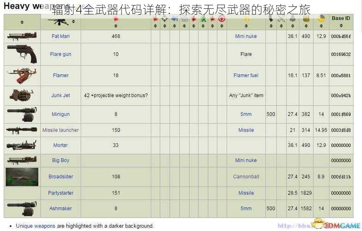Sort table by the weapon image column arrows
Screen dimensions: 362x231
pyautogui.click(x=22, y=22)
